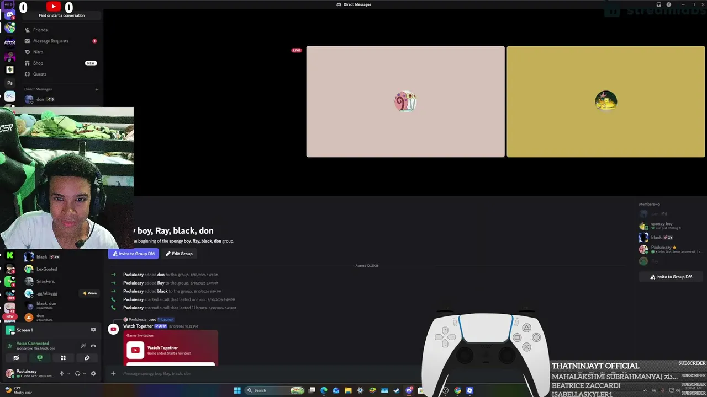
Task: Send a Wave to .gg/allaygg
Action: (89, 293)
